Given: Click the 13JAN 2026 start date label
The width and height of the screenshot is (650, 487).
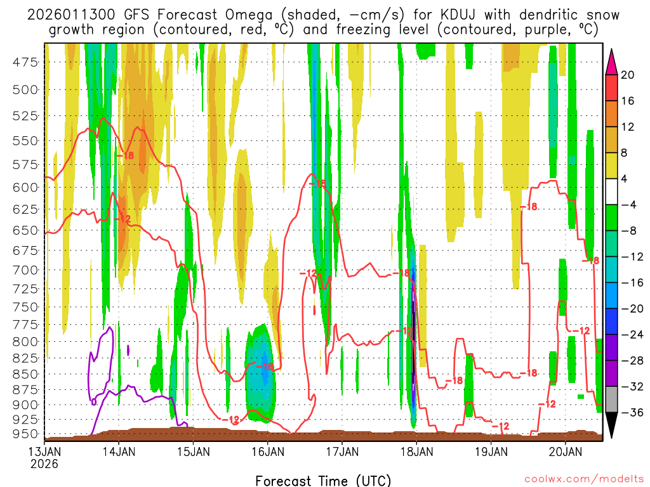Looking at the screenshot, I should [x=44, y=457].
